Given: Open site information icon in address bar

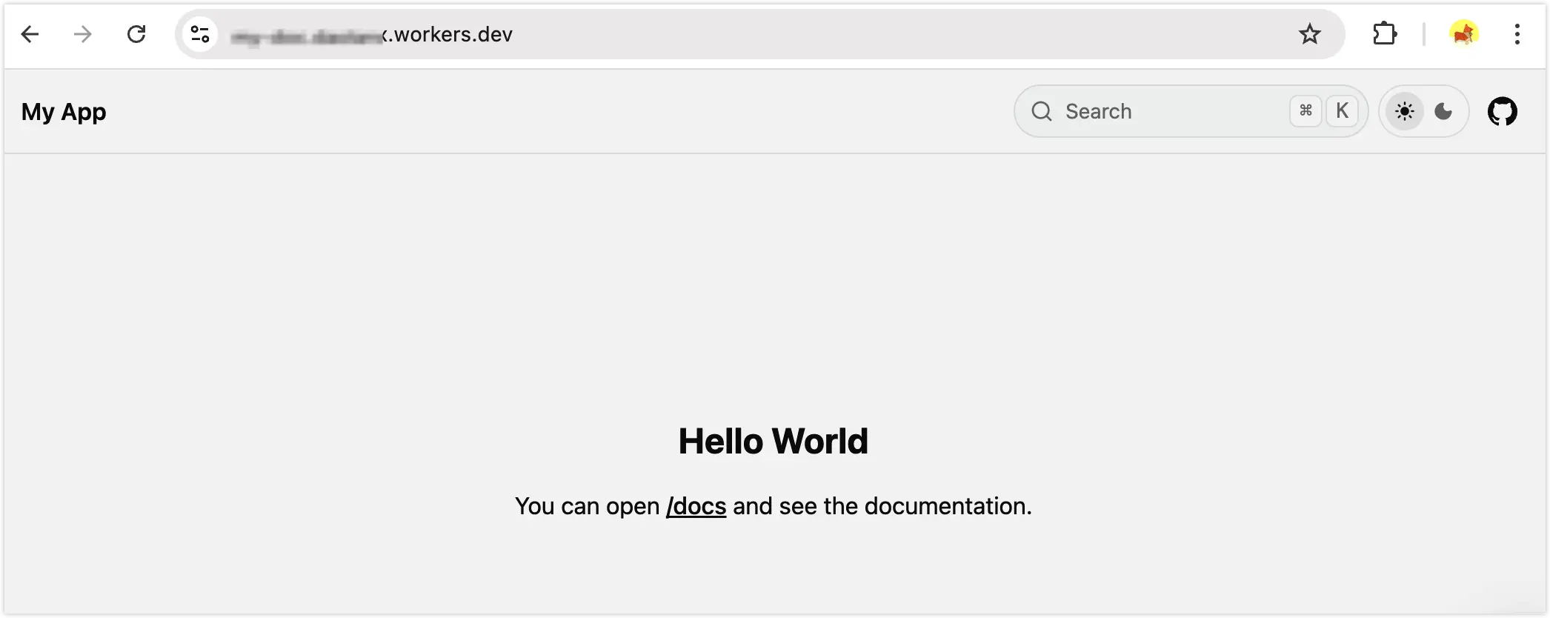Looking at the screenshot, I should (x=200, y=34).
